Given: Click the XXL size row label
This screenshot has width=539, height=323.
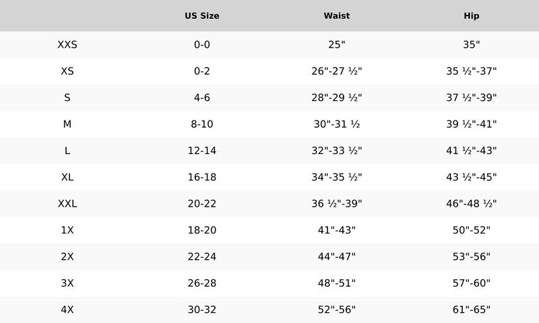Looking at the screenshot, I should point(67,204).
